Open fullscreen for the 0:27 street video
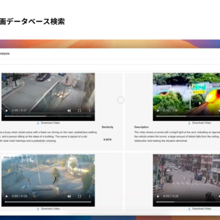This screenshot has height=220, width=220. pyautogui.click(x=79, y=111)
